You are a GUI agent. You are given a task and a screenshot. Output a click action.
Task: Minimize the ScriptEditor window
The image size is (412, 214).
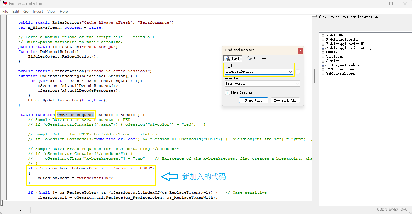pos(377,4)
